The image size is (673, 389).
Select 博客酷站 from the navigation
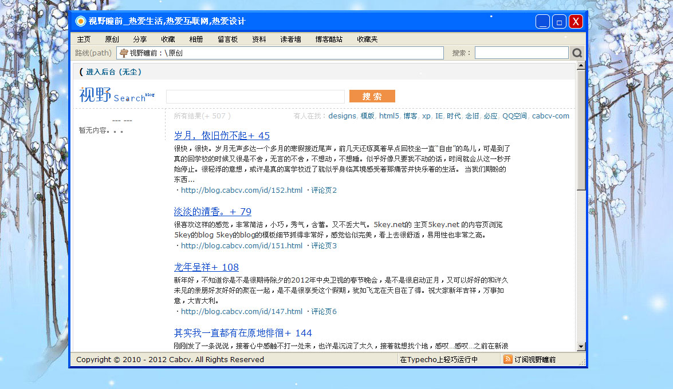click(x=329, y=39)
